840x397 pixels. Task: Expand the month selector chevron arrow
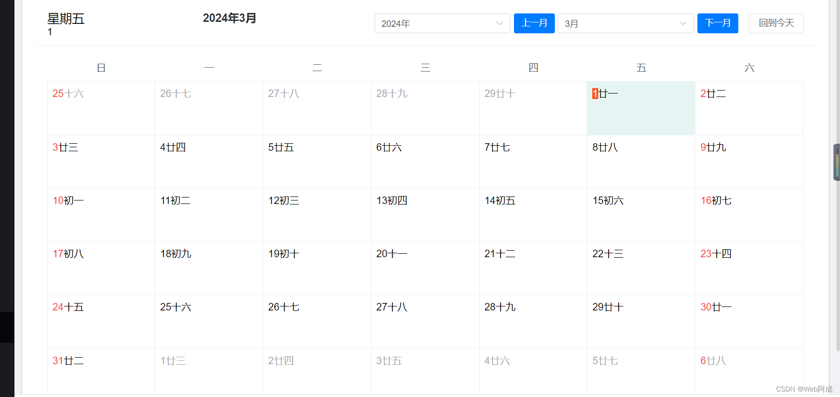click(682, 23)
